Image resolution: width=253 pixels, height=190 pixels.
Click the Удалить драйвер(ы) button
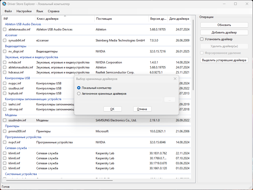pos(224,46)
